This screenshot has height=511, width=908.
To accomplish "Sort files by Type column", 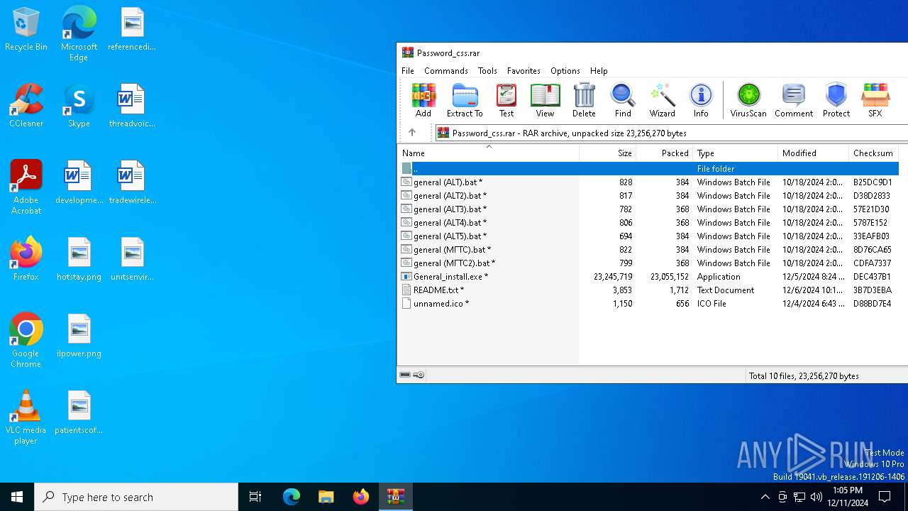I will point(736,153).
